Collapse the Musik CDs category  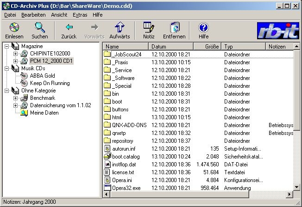point(6,68)
